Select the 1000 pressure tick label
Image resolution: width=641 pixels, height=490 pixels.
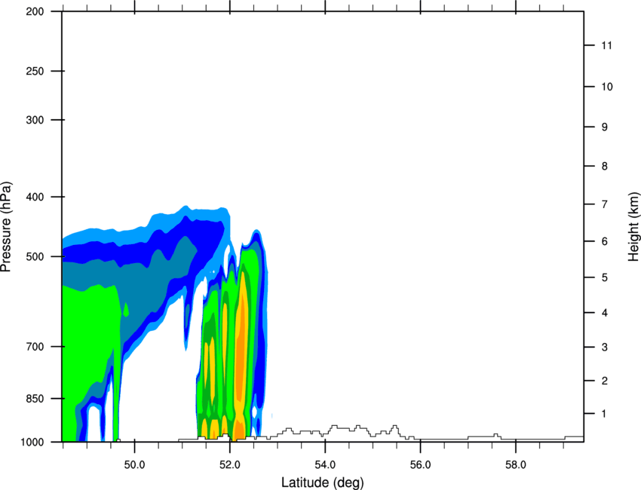coord(32,442)
